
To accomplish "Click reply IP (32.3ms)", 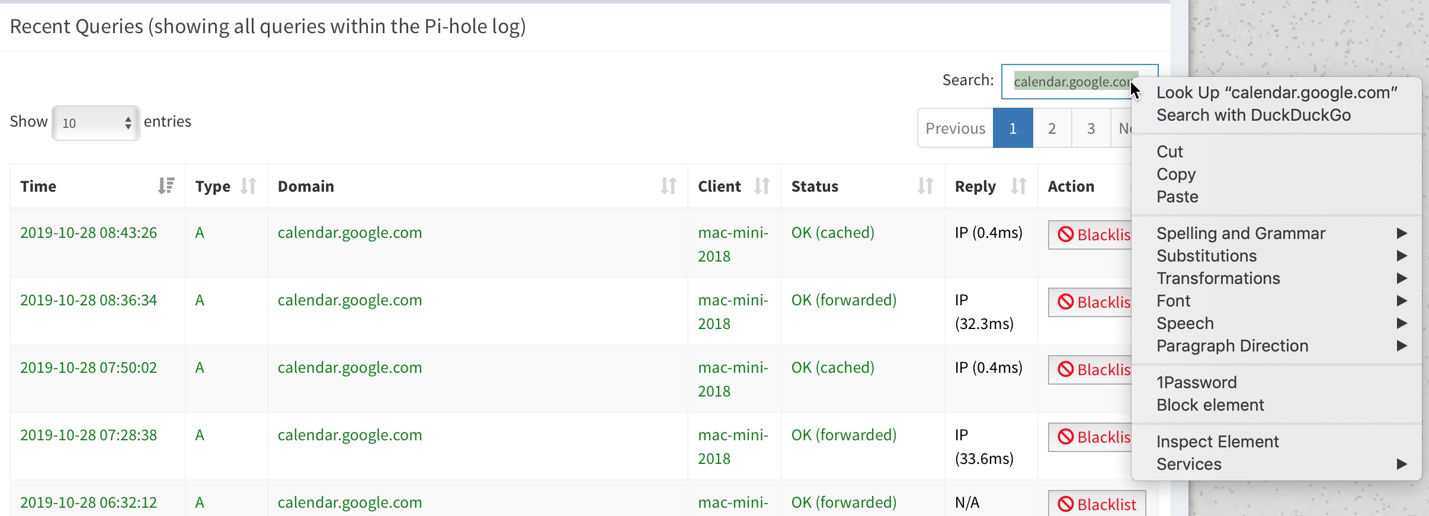I will point(984,312).
